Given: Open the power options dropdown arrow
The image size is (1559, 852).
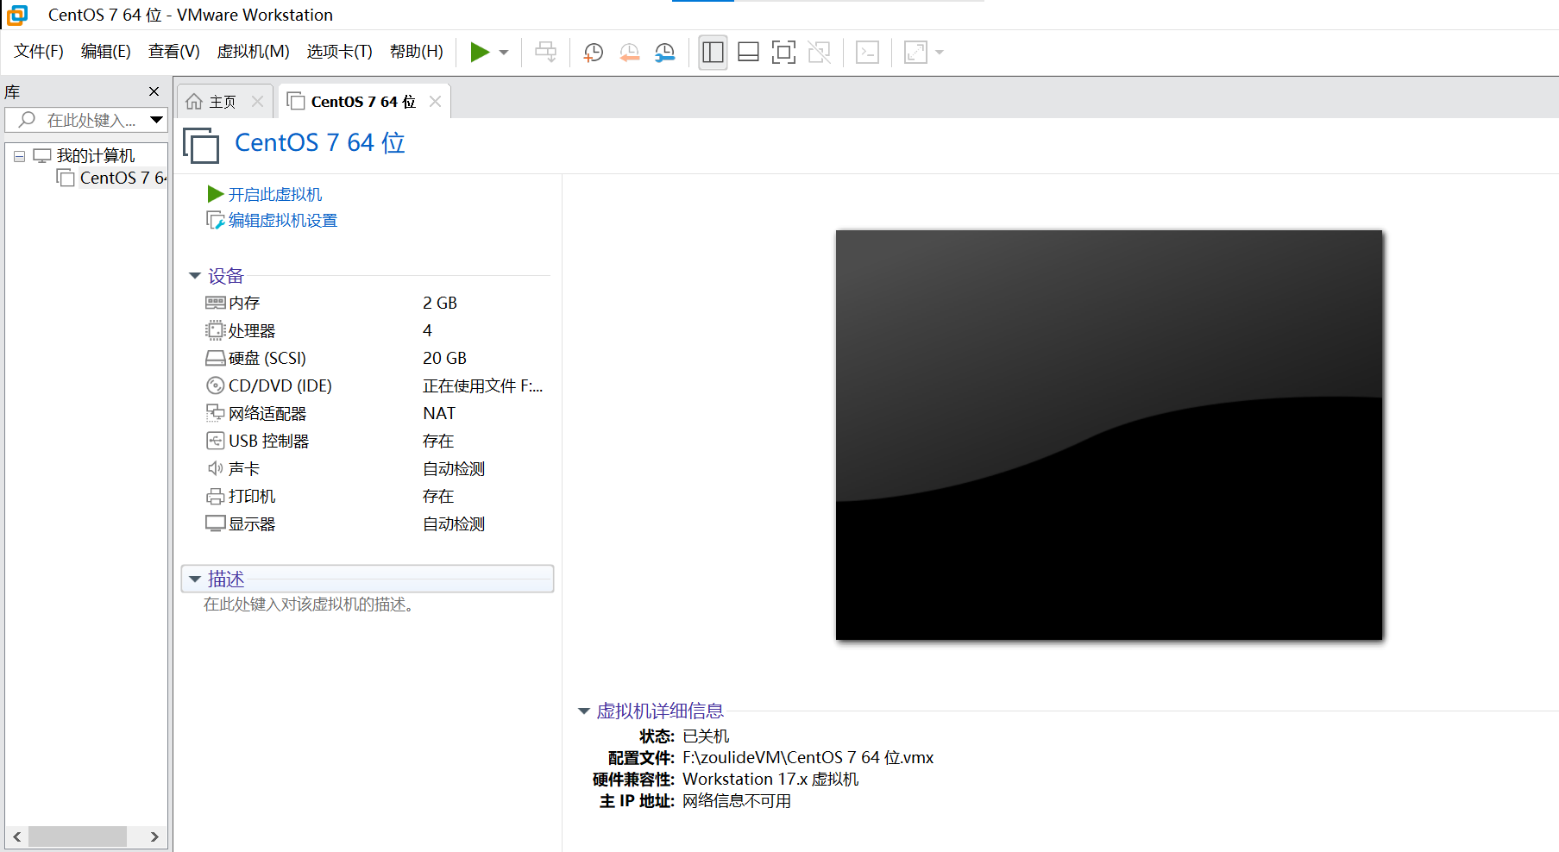Looking at the screenshot, I should (x=504, y=53).
